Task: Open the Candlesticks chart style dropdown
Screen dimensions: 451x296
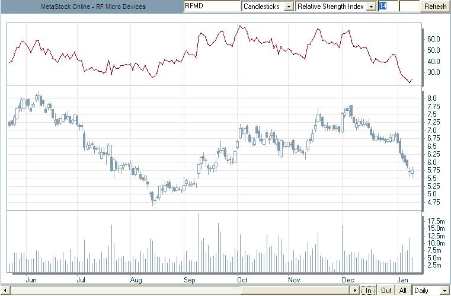Action: click(x=289, y=7)
